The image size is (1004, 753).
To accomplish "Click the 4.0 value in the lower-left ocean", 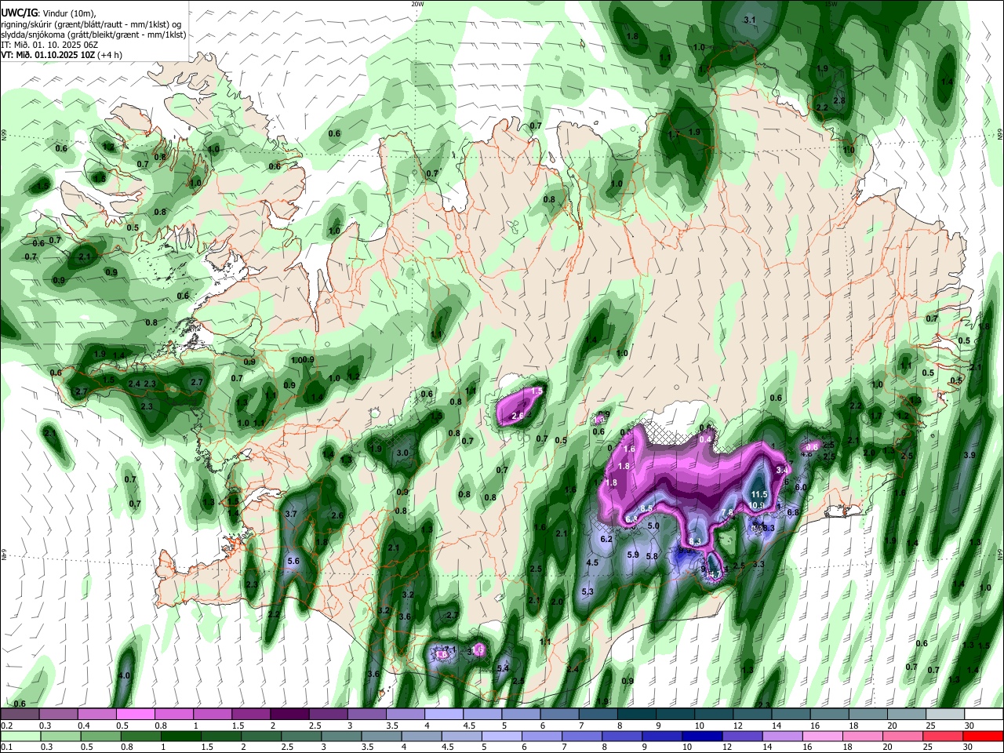I will (x=124, y=675).
